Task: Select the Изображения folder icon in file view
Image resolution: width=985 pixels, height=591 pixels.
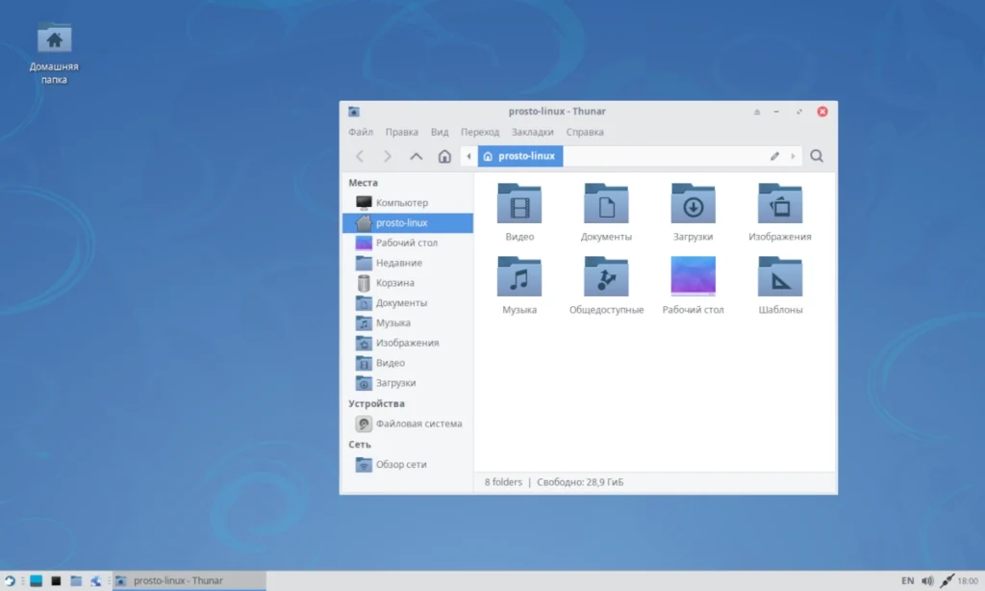Action: pos(779,203)
